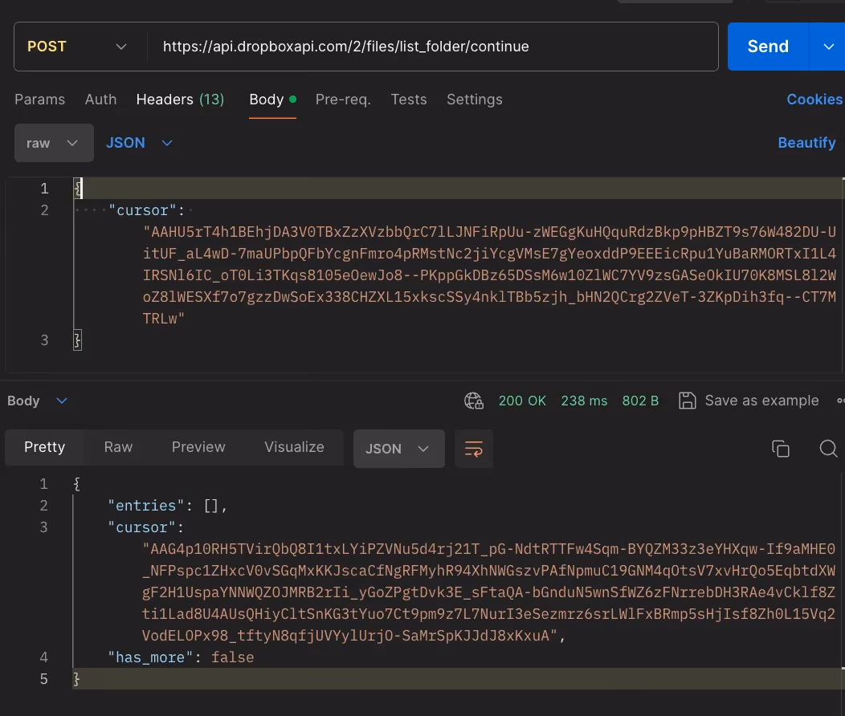
Task: Click the 200 OK status
Action: (522, 401)
